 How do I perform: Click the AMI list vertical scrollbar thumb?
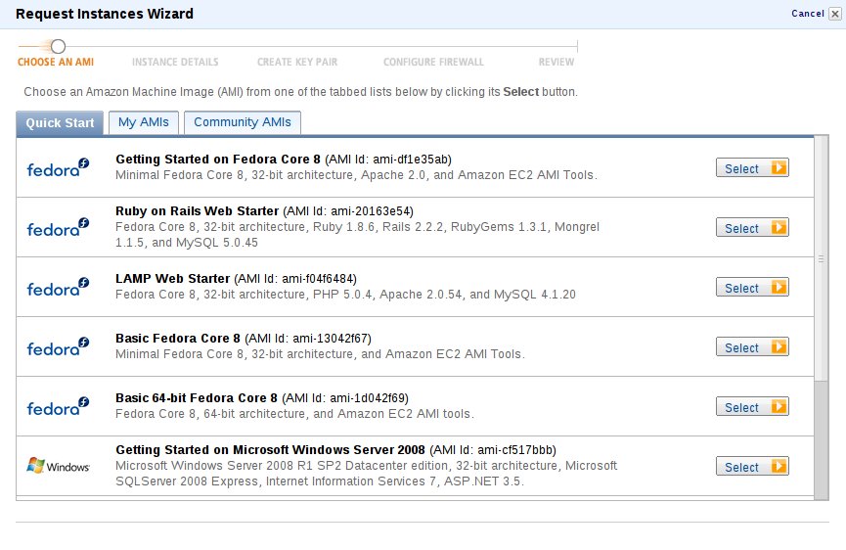click(822, 258)
